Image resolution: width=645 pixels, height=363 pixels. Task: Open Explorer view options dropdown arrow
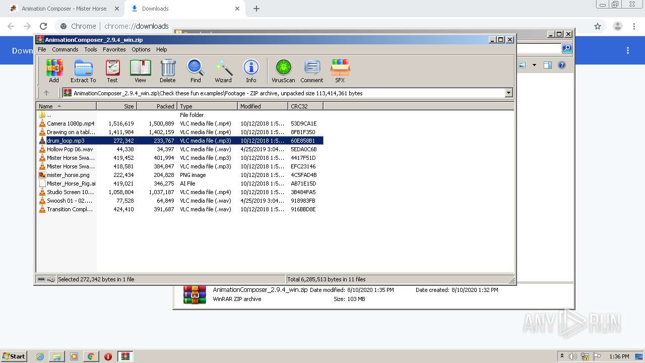point(534,65)
